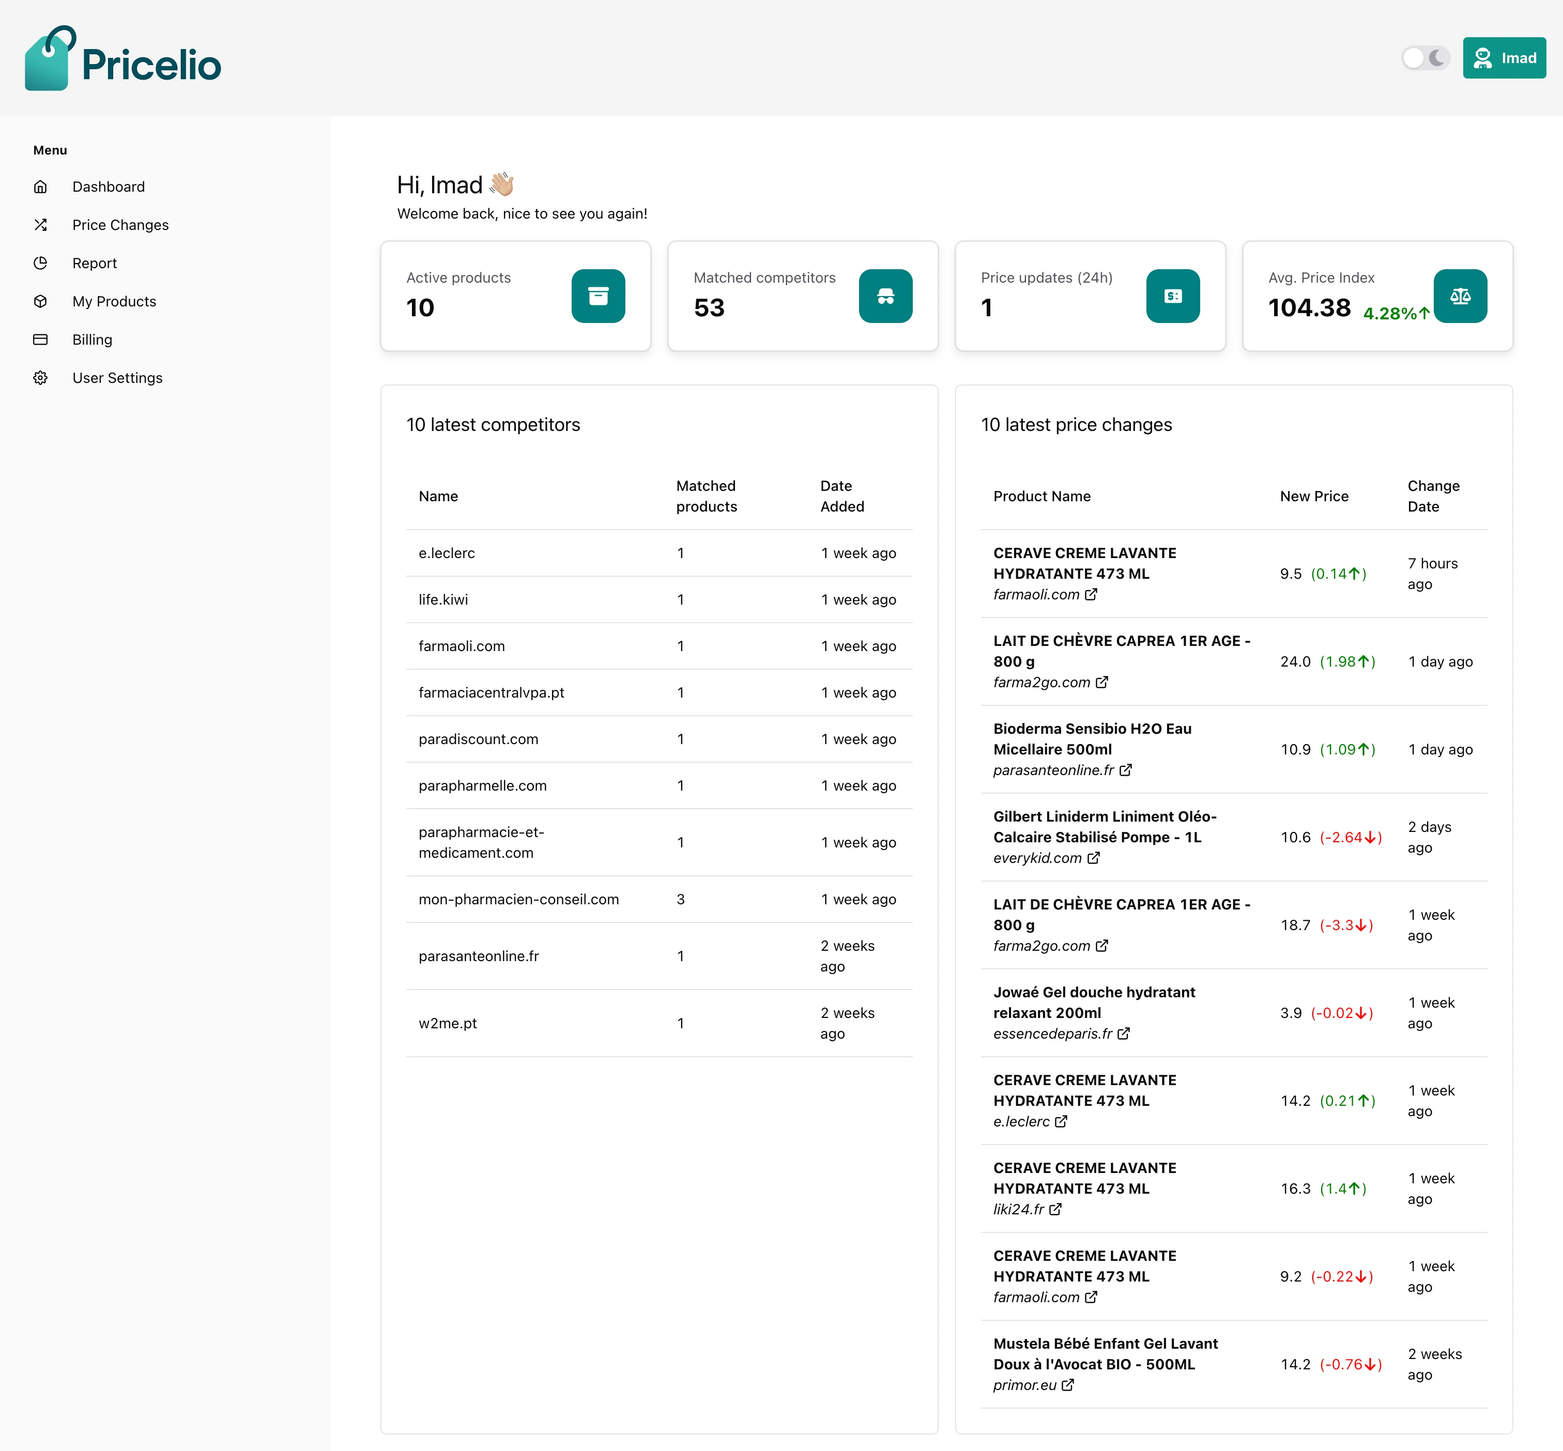Click the My Products box icon

41,301
